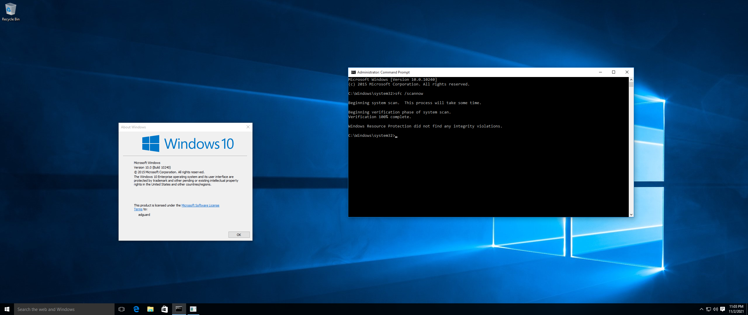
Task: Click the Command Prompt vertical scrollbar thumb
Action: 631,85
